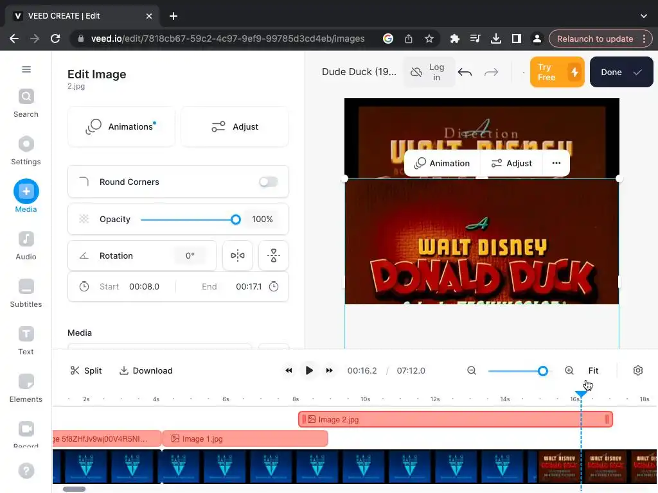Open timeline settings gear icon

click(x=638, y=370)
